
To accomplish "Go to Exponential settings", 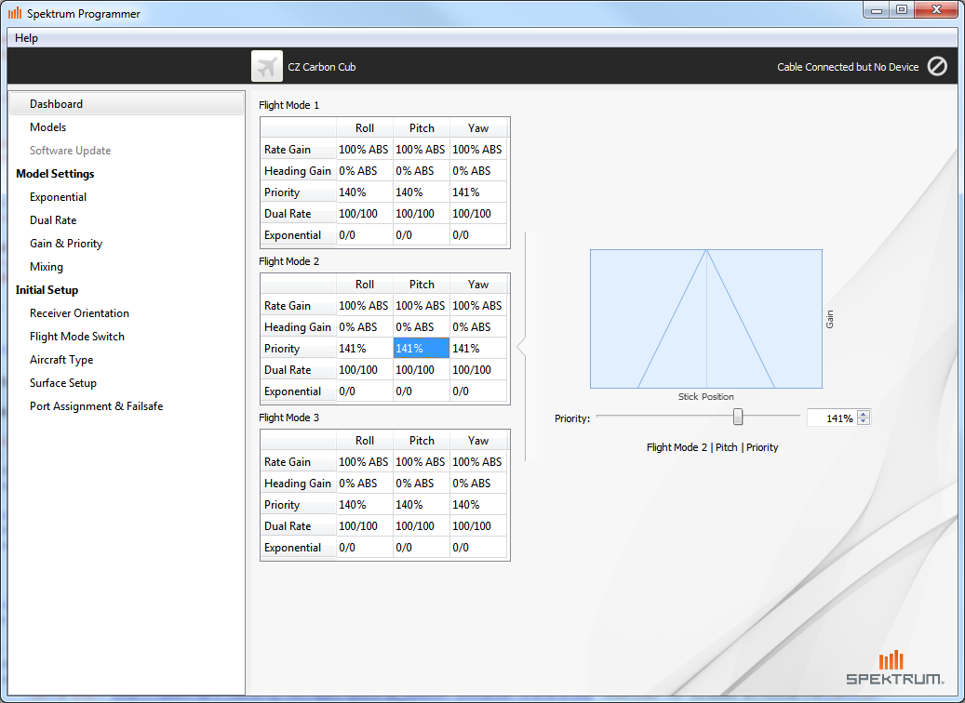I will [x=58, y=197].
